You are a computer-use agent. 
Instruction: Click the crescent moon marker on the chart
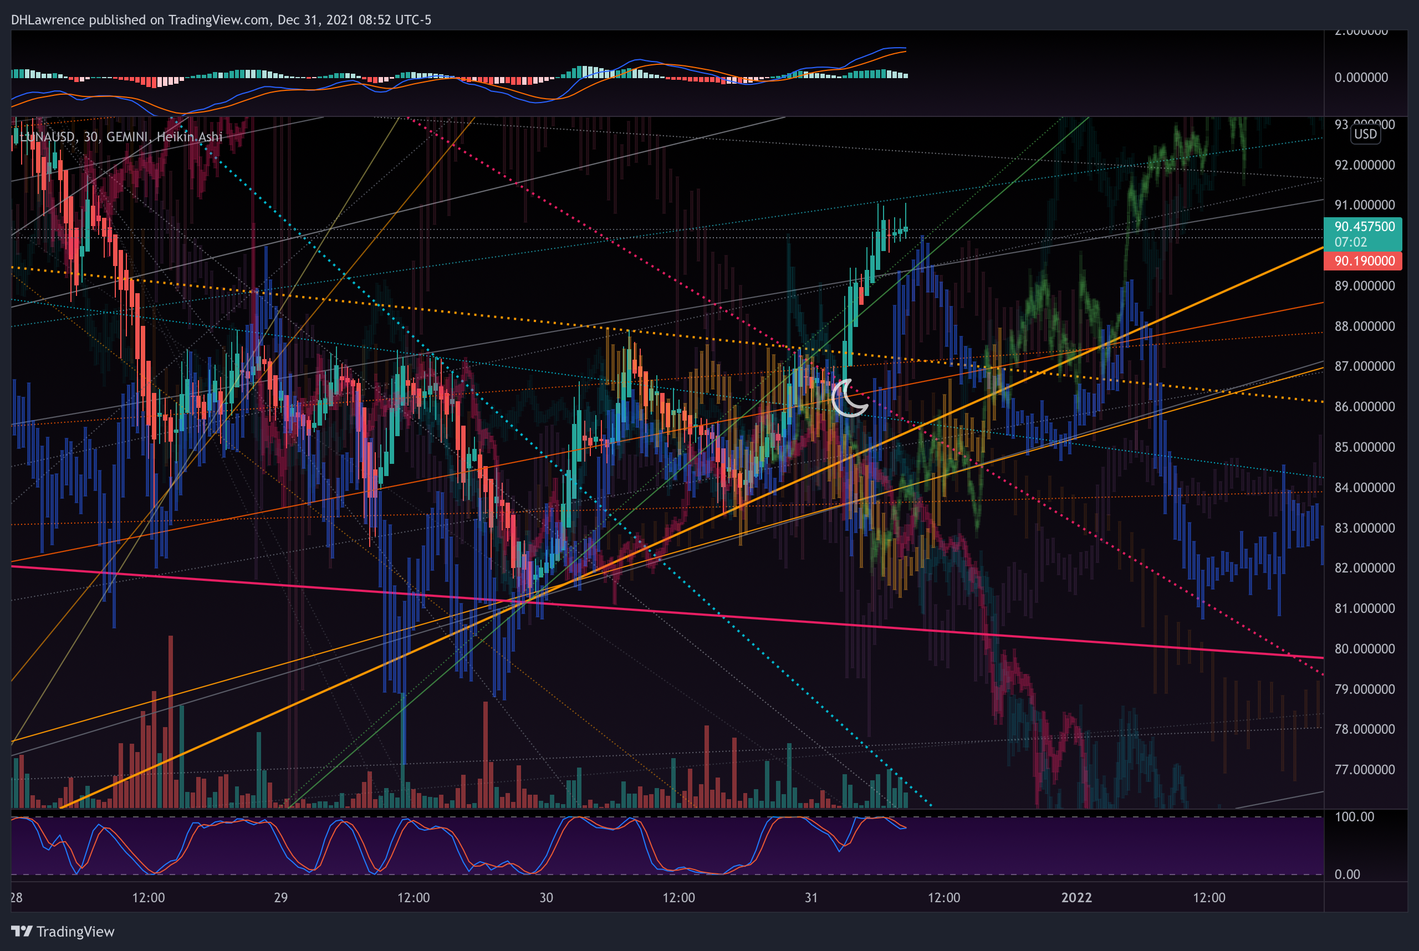click(x=849, y=398)
